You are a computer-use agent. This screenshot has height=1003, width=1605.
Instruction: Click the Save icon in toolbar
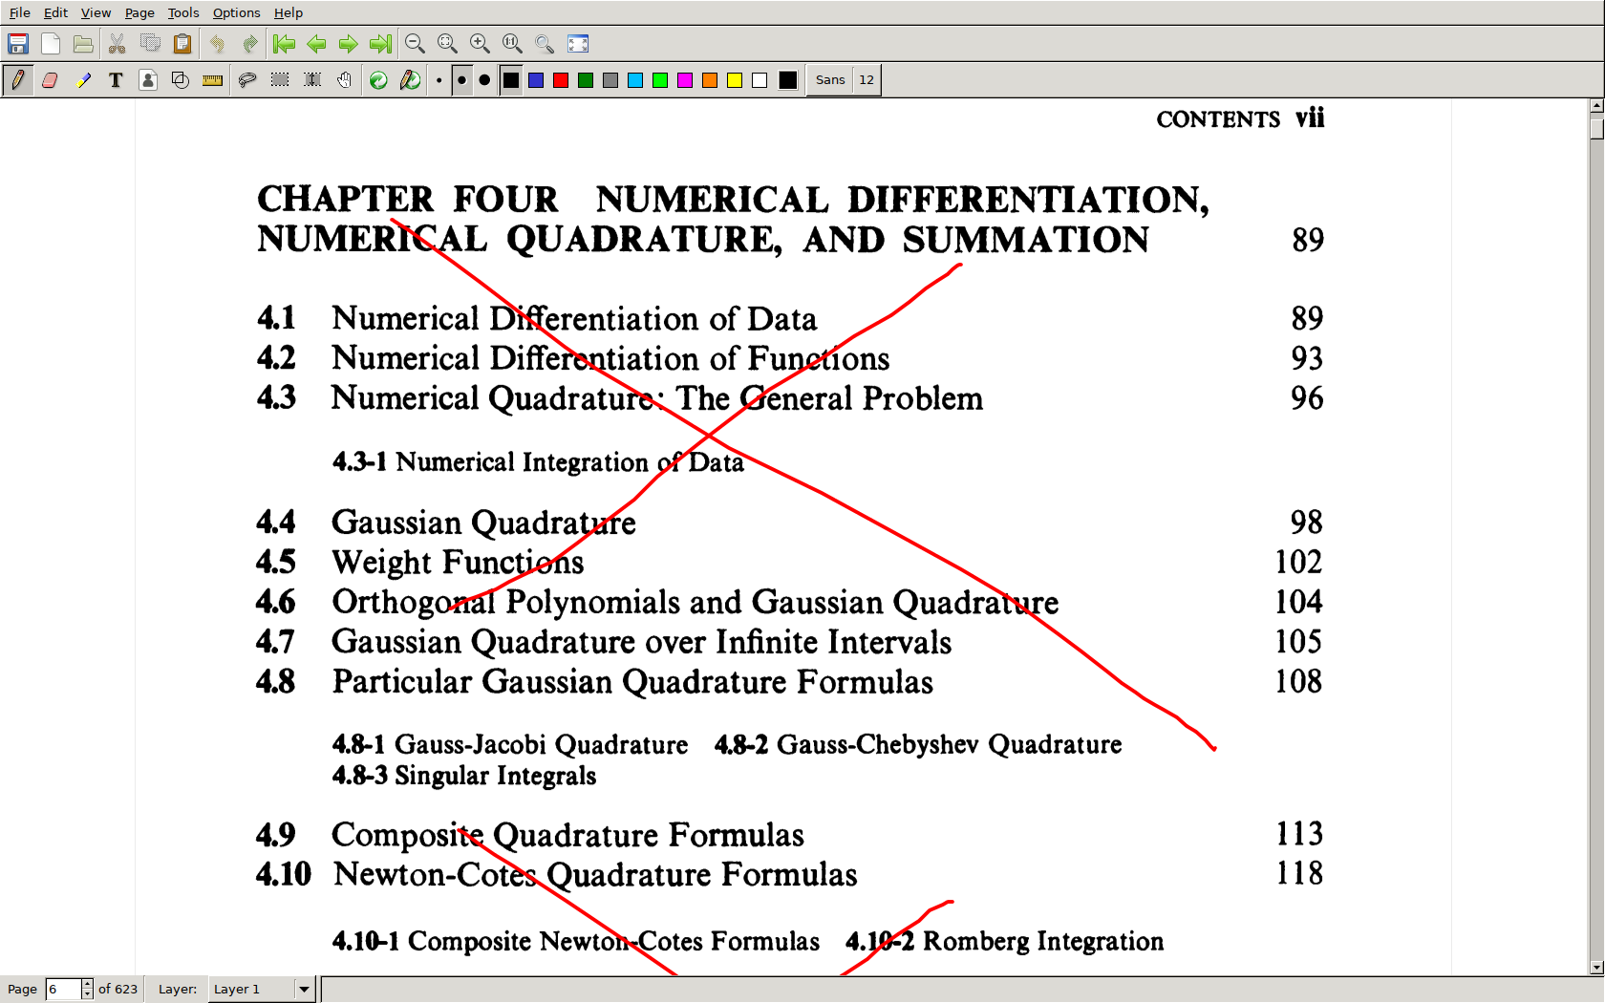pyautogui.click(x=18, y=44)
